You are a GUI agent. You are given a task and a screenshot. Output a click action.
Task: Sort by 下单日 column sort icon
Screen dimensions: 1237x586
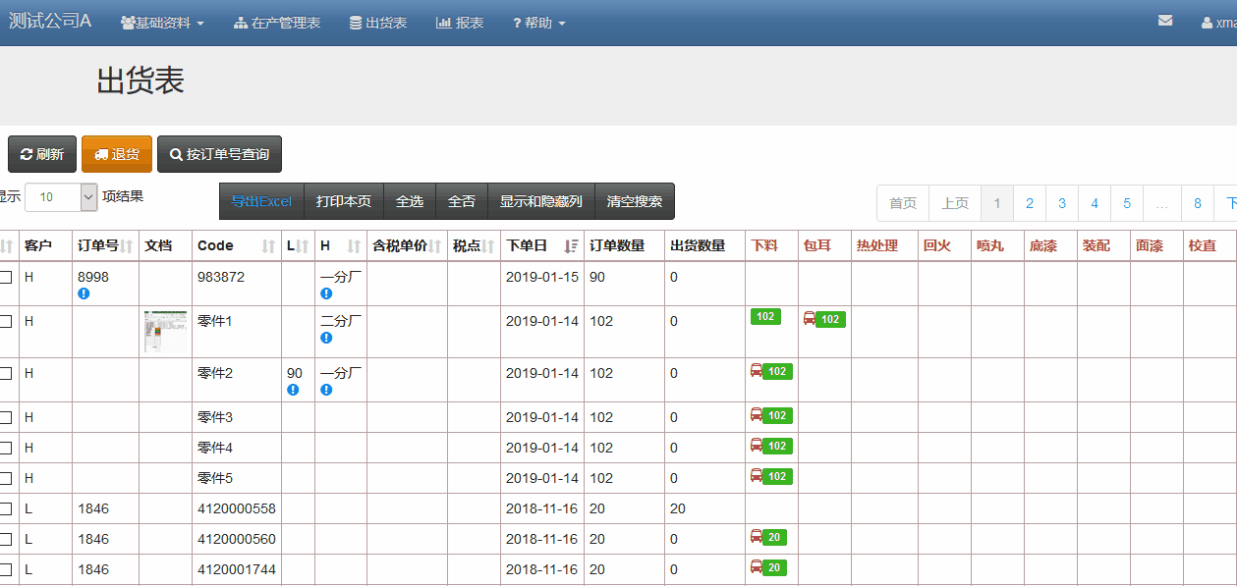571,245
